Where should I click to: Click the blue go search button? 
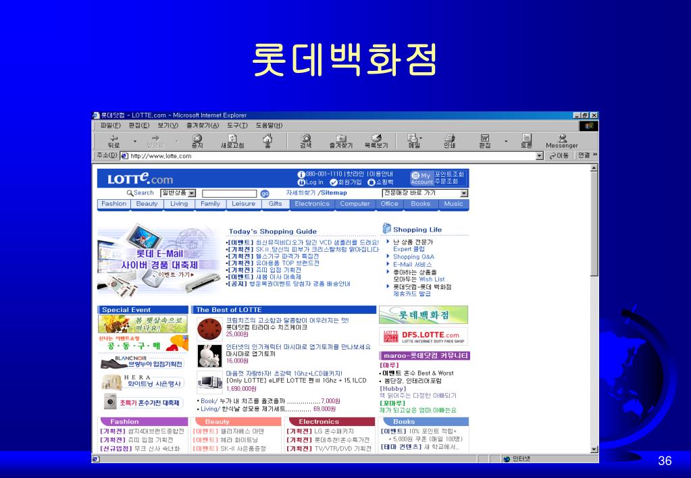(x=264, y=193)
